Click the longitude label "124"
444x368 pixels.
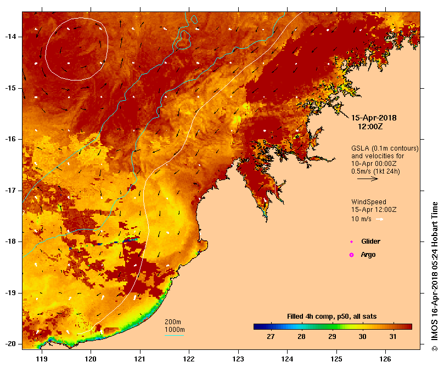287,359
